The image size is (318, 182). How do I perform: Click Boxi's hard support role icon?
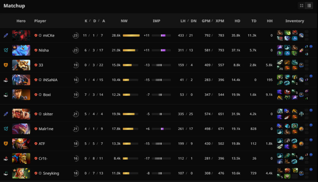point(6,95)
